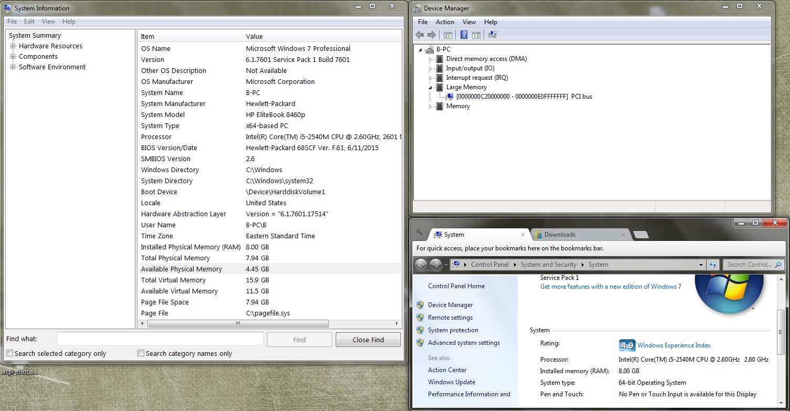Click shield icon next to Device Manager link

420,305
